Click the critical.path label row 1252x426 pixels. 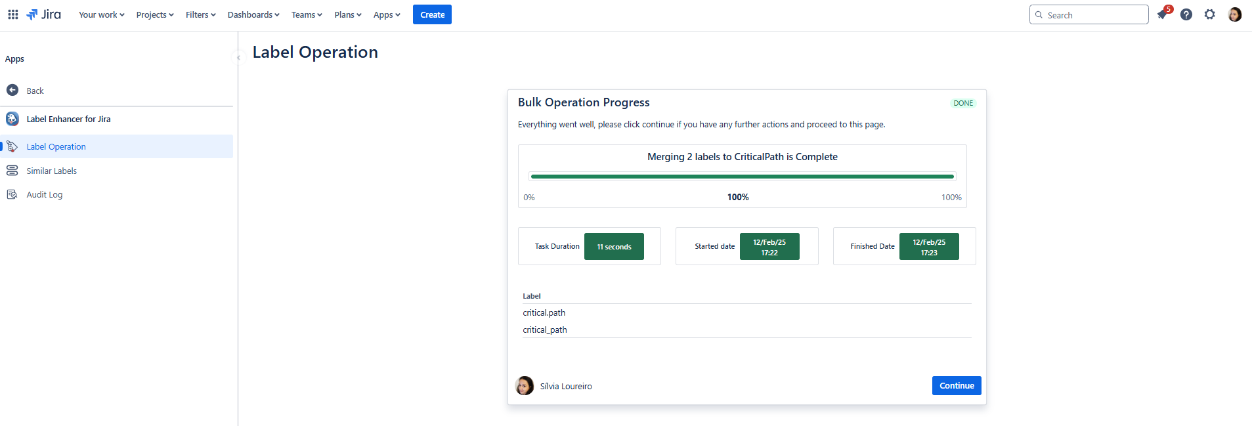tap(747, 312)
